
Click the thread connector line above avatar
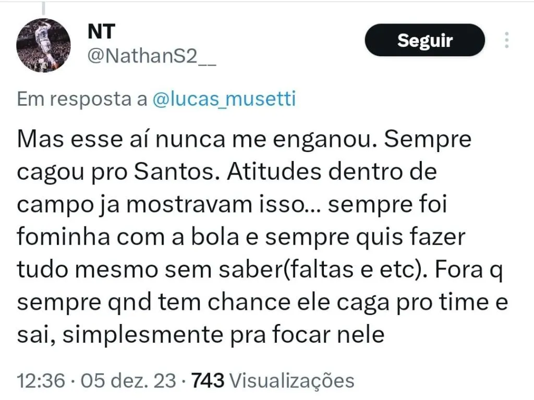pos(44,7)
